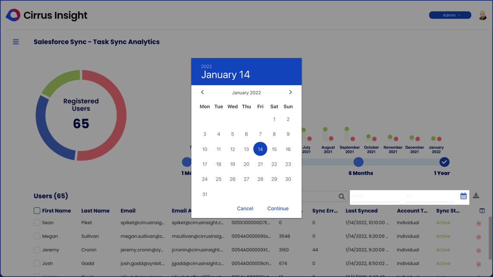Screen dimensions: 493x277
Task: Click the From date input field
Action: coord(375,196)
